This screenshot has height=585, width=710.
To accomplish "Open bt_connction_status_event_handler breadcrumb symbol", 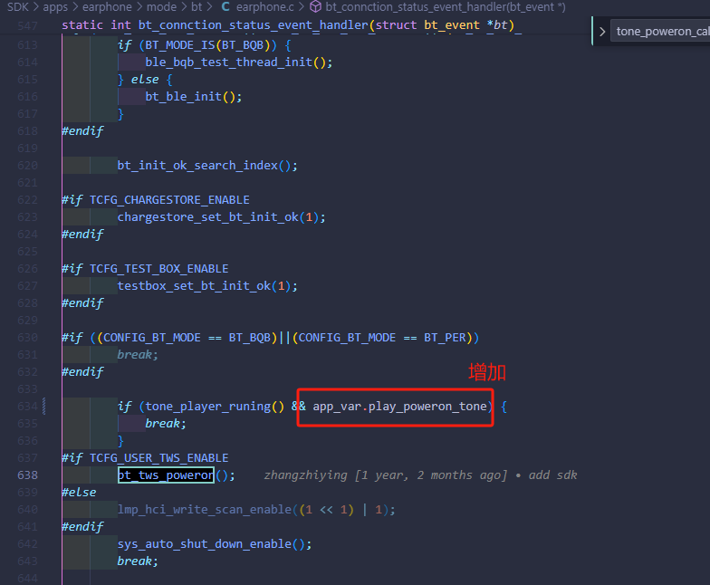I will pos(446,7).
